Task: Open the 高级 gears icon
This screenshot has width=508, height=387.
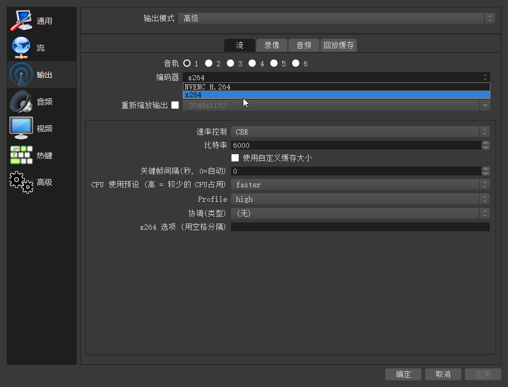Action: coord(21,182)
